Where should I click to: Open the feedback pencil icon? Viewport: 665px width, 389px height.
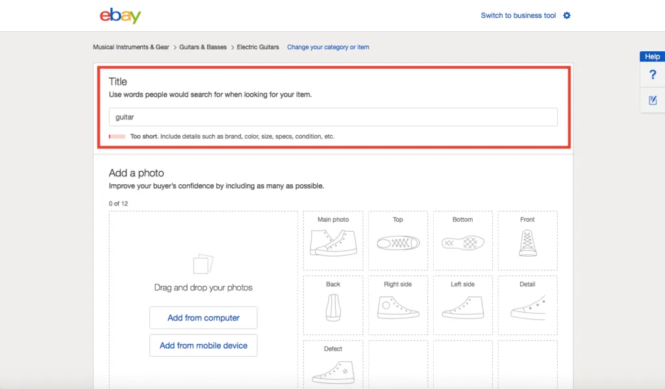click(652, 100)
